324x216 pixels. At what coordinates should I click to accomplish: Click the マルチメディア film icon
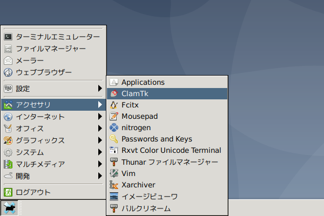click(x=8, y=164)
